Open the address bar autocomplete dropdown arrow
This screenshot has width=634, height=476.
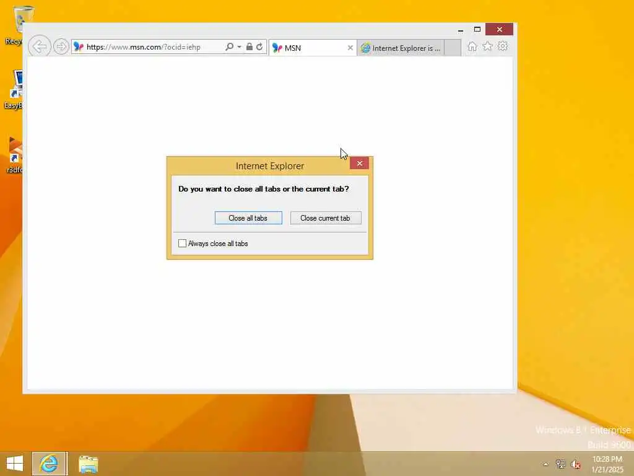[240, 46]
